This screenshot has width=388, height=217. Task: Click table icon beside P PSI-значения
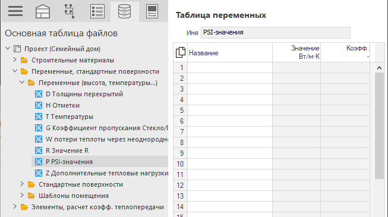coord(39,162)
